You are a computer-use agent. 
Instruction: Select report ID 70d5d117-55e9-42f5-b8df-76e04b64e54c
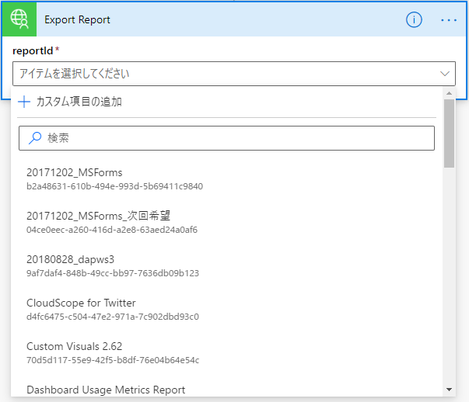click(113, 360)
